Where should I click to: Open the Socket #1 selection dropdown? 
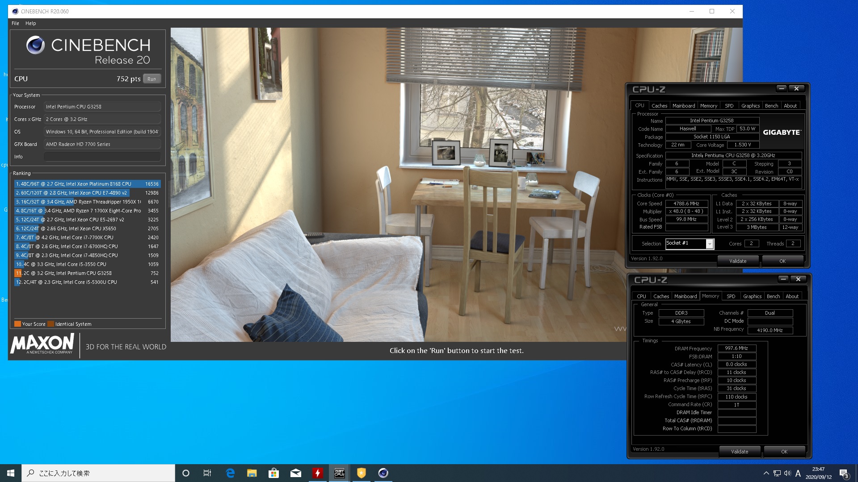click(710, 244)
